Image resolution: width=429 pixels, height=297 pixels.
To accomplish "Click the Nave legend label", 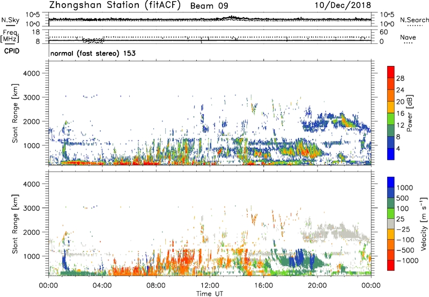I will [x=408, y=37].
